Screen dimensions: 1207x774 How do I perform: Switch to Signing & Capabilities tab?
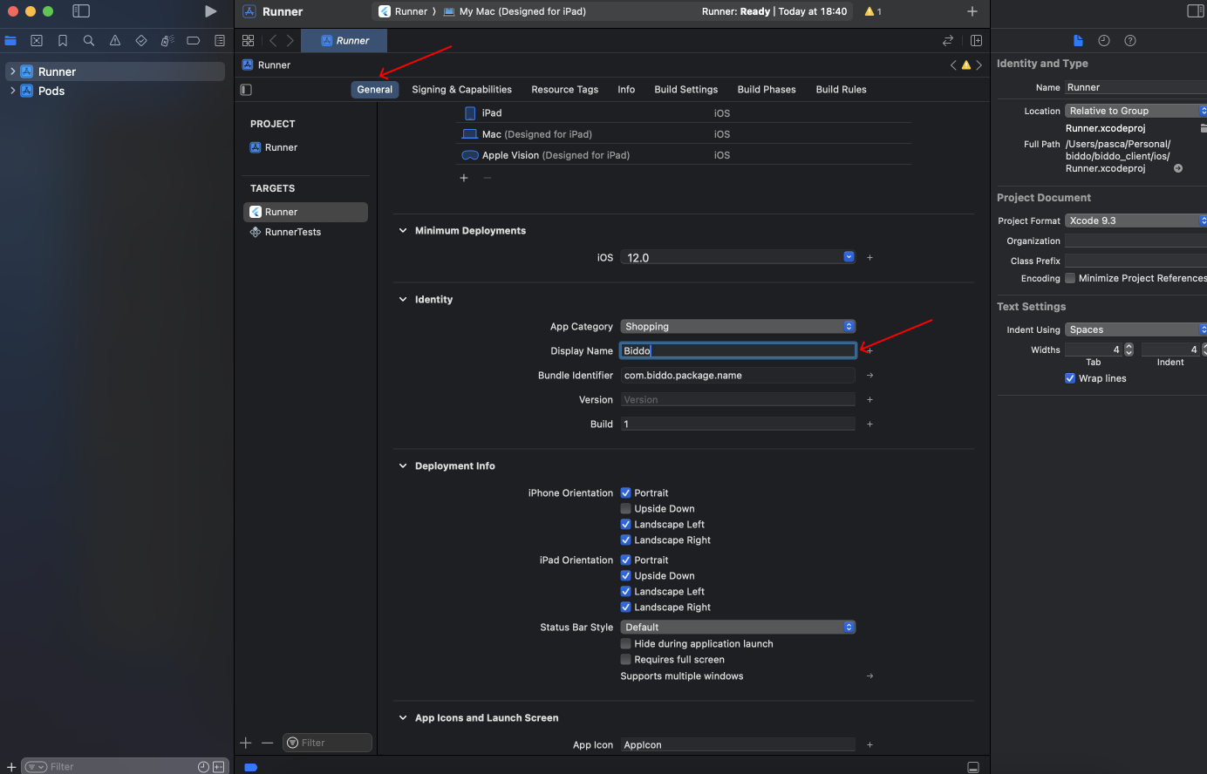point(461,90)
